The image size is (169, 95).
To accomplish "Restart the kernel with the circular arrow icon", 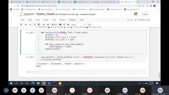I will [64, 25].
